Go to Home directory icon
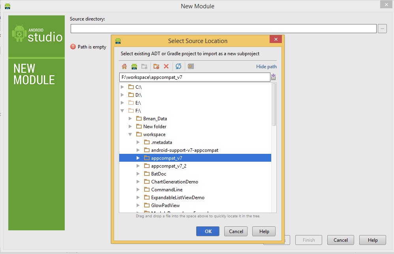This screenshot has height=254, width=394. coord(124,67)
